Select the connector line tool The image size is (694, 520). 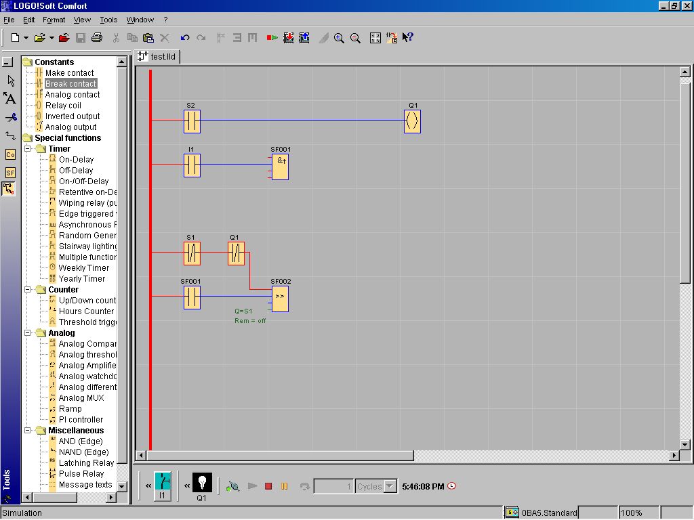[x=10, y=135]
